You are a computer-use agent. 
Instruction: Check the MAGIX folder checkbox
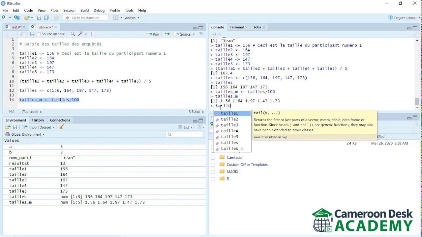213,172
